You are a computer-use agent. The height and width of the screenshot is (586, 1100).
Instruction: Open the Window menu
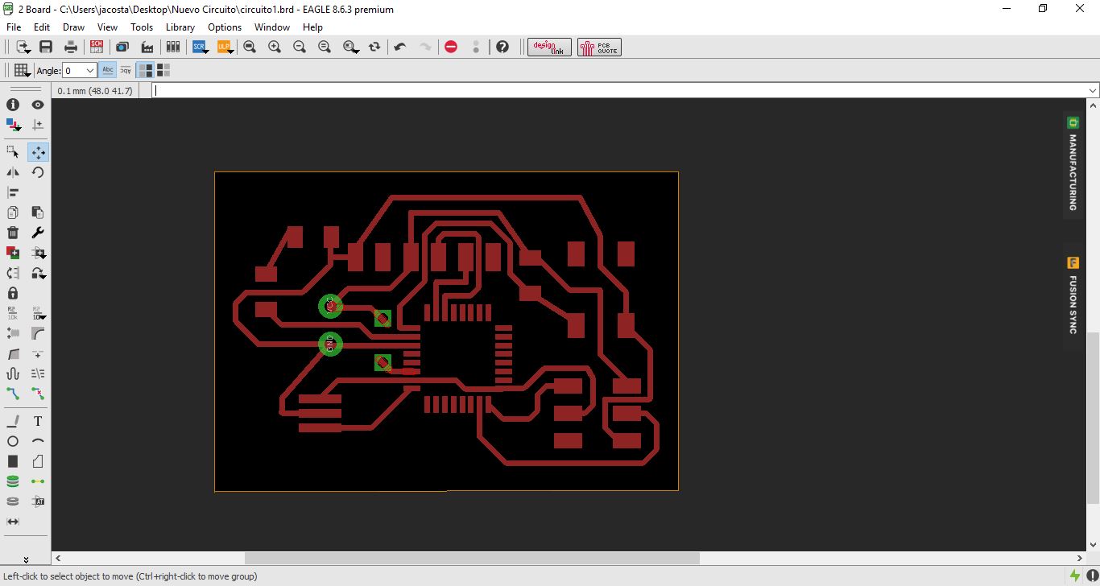272,27
